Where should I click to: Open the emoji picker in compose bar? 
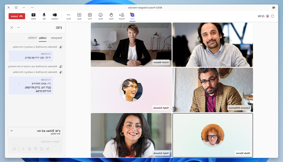[x=42, y=149]
